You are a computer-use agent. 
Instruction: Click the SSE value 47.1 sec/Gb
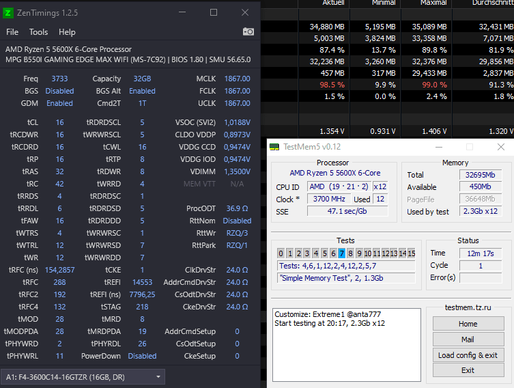coord(347,211)
